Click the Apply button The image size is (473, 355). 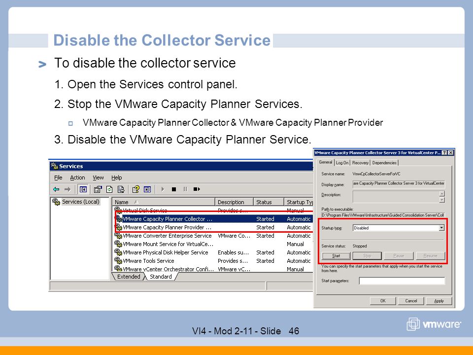click(439, 301)
